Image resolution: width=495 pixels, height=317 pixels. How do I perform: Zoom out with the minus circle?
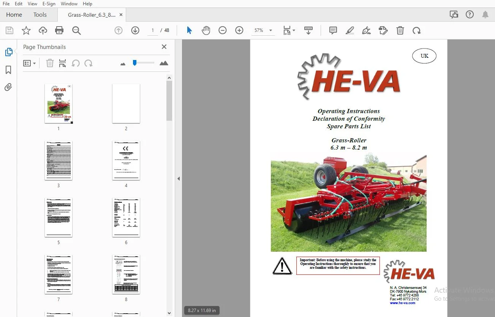pos(223,30)
